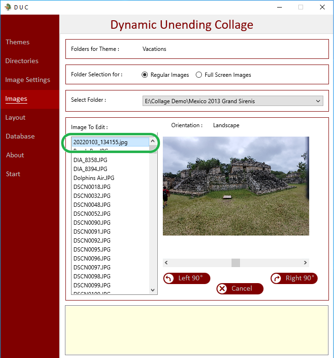This screenshot has height=358, width=336.
Task: Select DIA_8358.JPG in file list
Action: click(x=111, y=160)
